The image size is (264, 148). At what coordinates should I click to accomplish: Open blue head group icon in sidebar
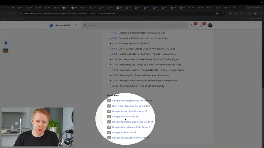point(5,43)
